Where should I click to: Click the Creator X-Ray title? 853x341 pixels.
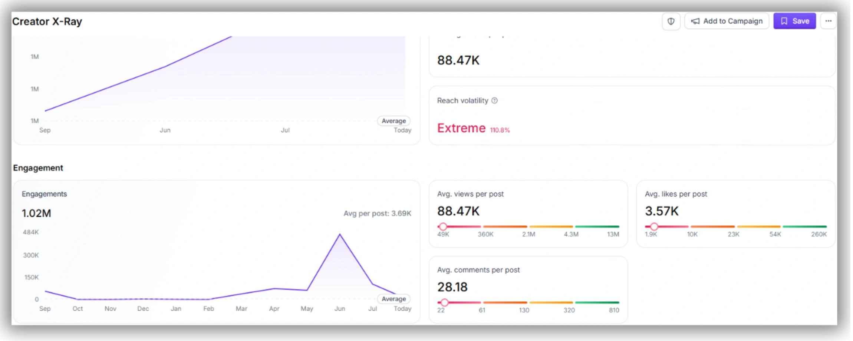(x=47, y=21)
